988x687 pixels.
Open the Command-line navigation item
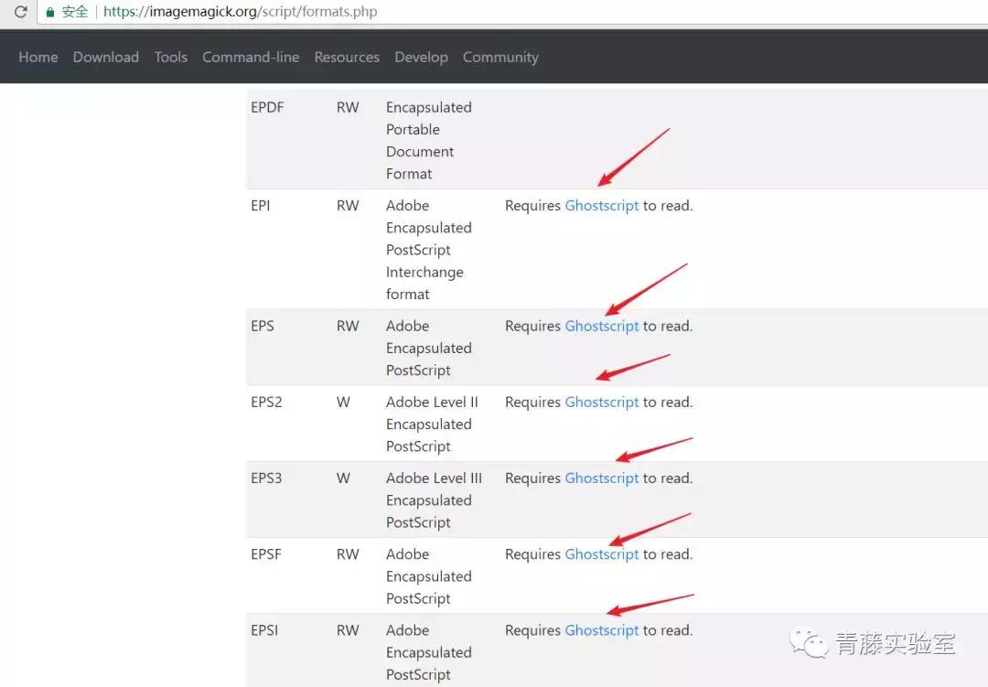251,57
